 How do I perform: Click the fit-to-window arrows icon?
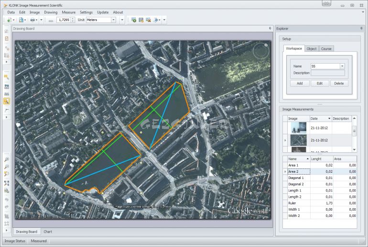[x=7, y=183]
